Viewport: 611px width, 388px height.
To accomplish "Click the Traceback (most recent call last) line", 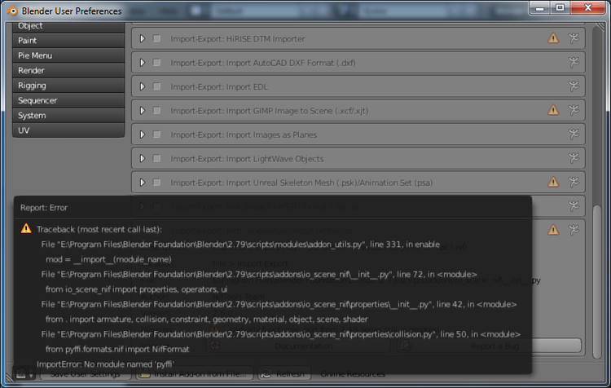I will coord(99,229).
